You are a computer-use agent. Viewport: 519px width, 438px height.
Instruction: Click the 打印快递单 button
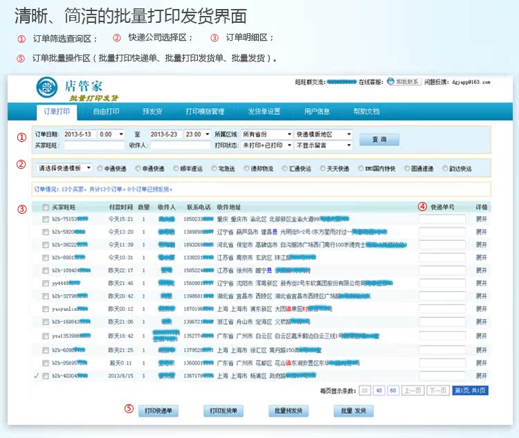click(x=158, y=411)
